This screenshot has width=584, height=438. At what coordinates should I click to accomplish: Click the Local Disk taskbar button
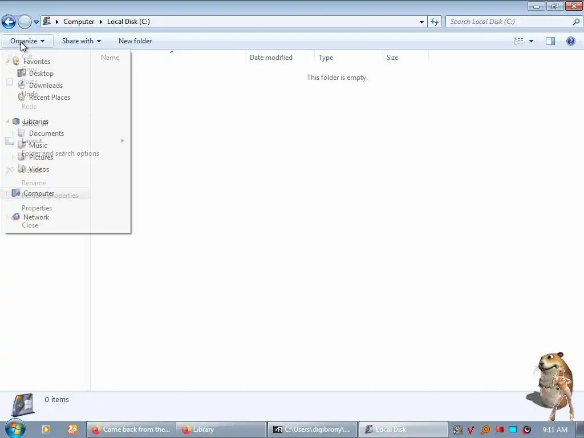click(403, 429)
